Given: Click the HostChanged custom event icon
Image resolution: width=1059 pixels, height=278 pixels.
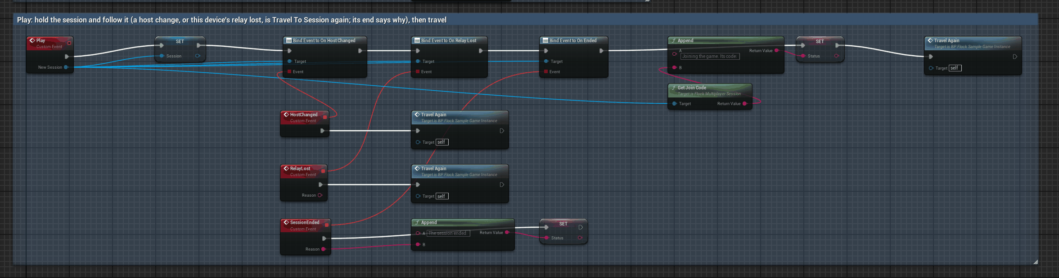Looking at the screenshot, I should (286, 115).
